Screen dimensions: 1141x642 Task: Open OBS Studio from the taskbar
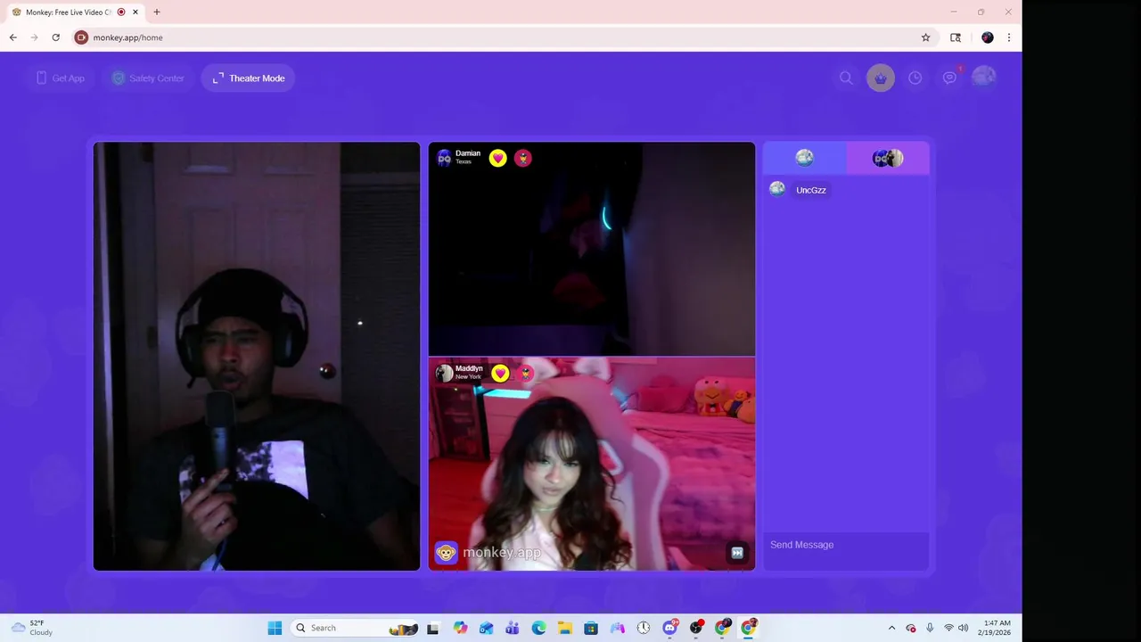tap(696, 628)
